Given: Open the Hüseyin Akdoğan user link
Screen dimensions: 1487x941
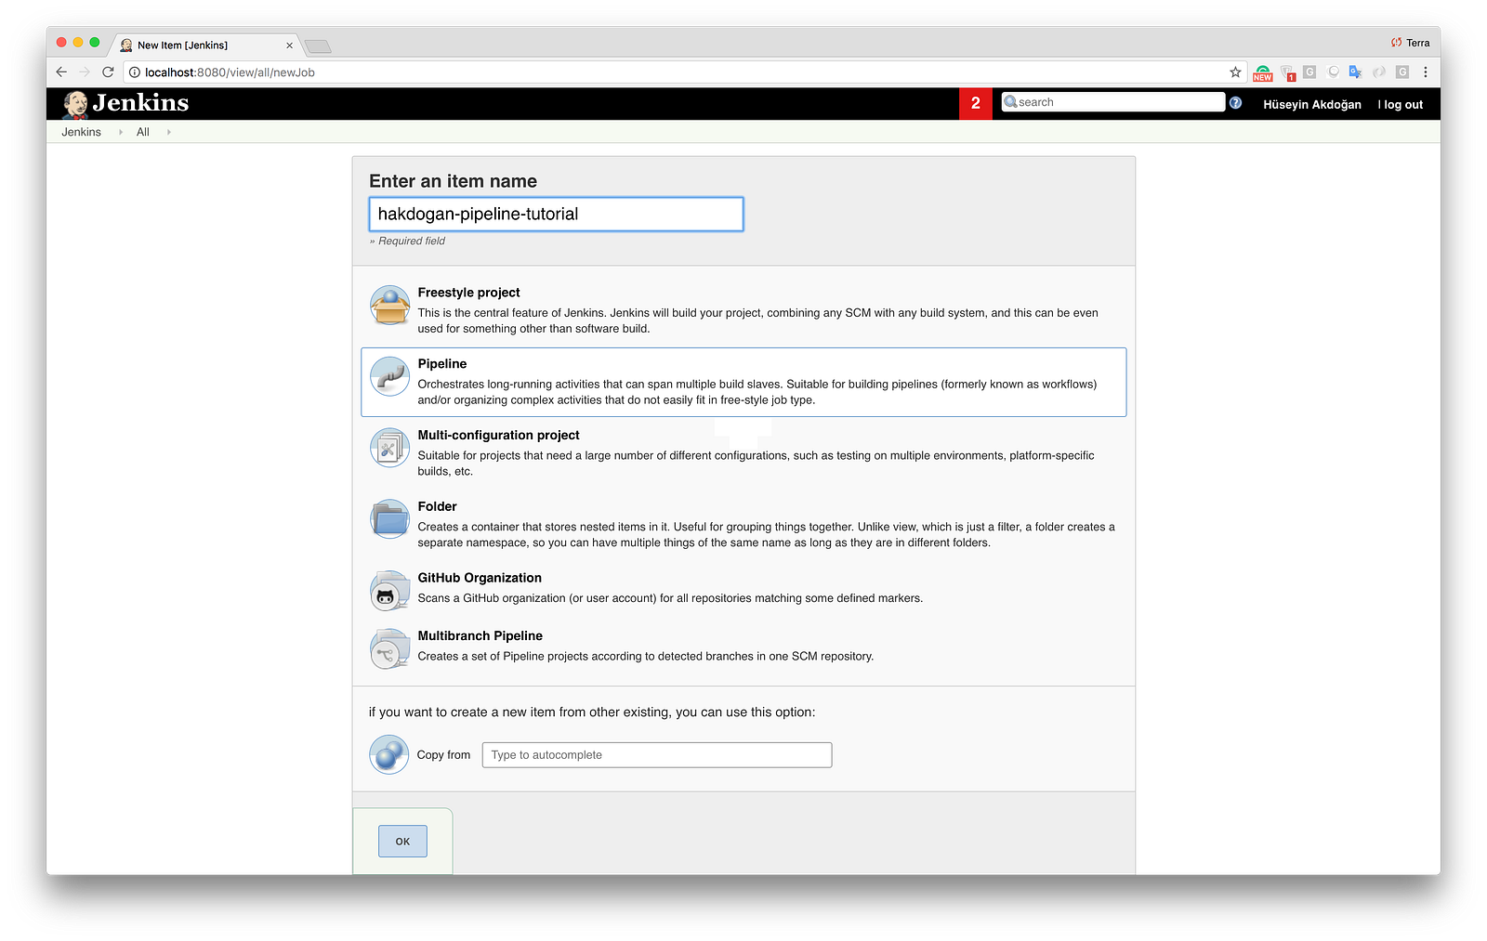Looking at the screenshot, I should (1311, 104).
